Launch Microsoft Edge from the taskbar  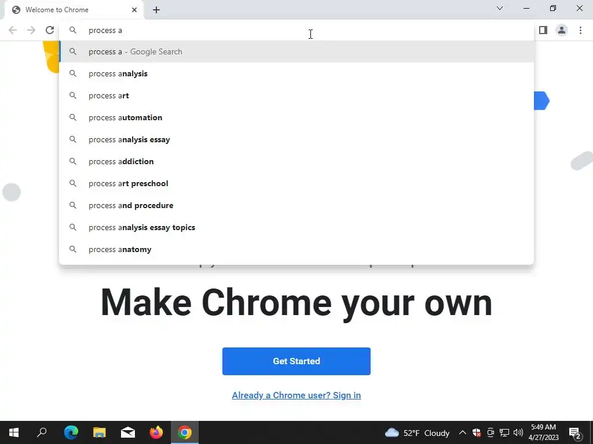point(71,432)
